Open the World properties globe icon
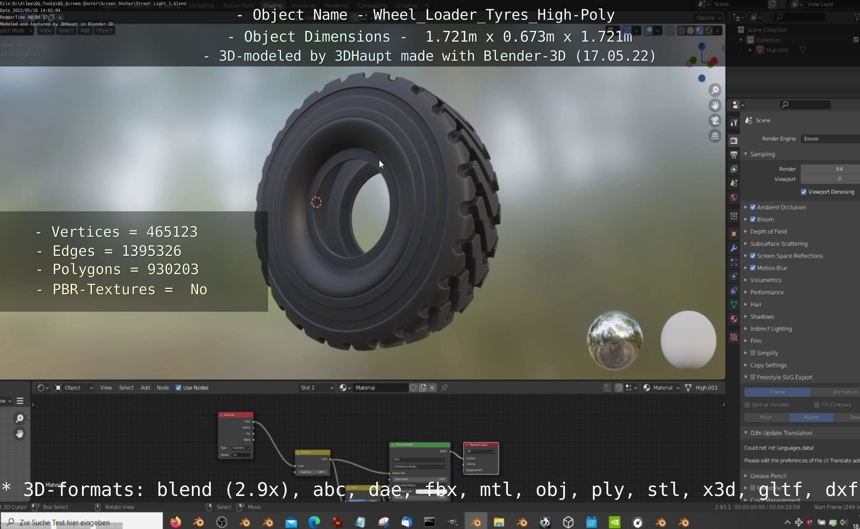860x529 pixels. click(734, 197)
